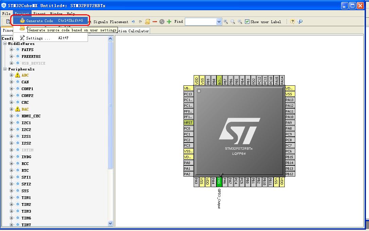Click the CRC peripheral icon
The image size is (369, 231).
18,102
